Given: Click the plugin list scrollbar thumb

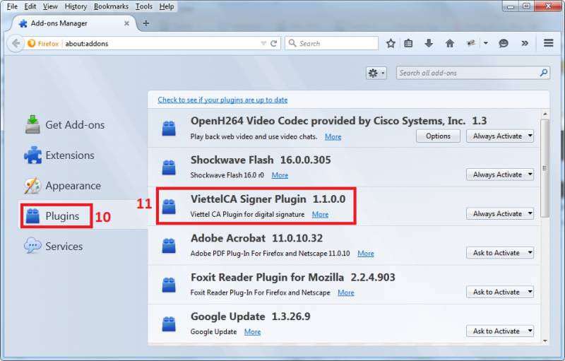Looking at the screenshot, I should click(545, 168).
